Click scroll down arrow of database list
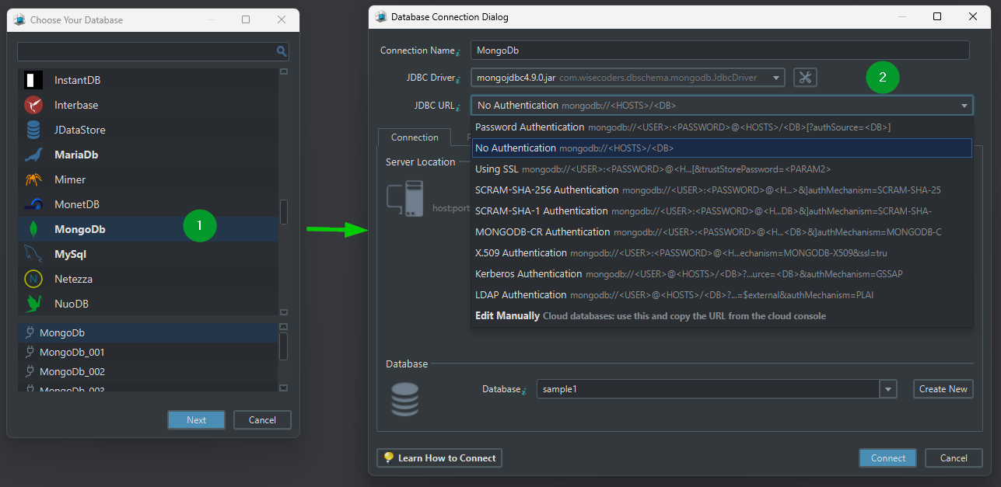Image resolution: width=1001 pixels, height=487 pixels. 284,311
